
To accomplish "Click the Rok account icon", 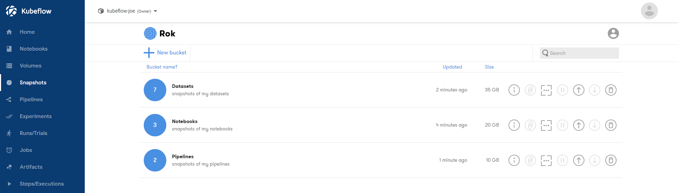I will pos(613,33).
